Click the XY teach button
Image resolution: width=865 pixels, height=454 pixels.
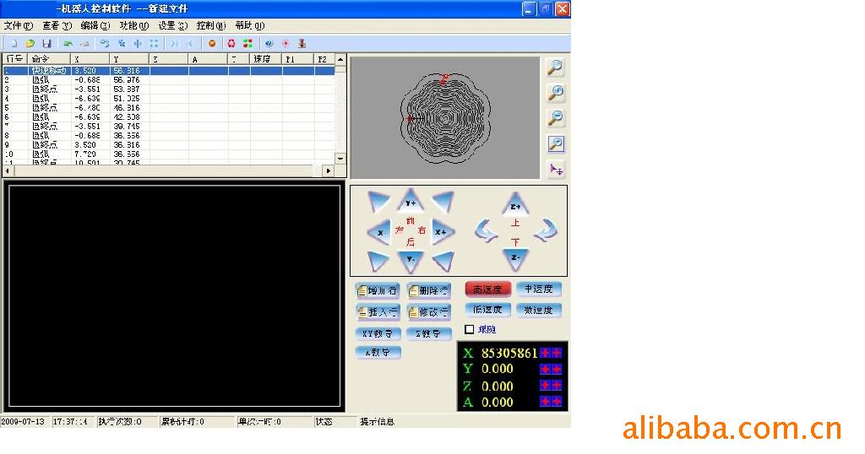point(378,333)
